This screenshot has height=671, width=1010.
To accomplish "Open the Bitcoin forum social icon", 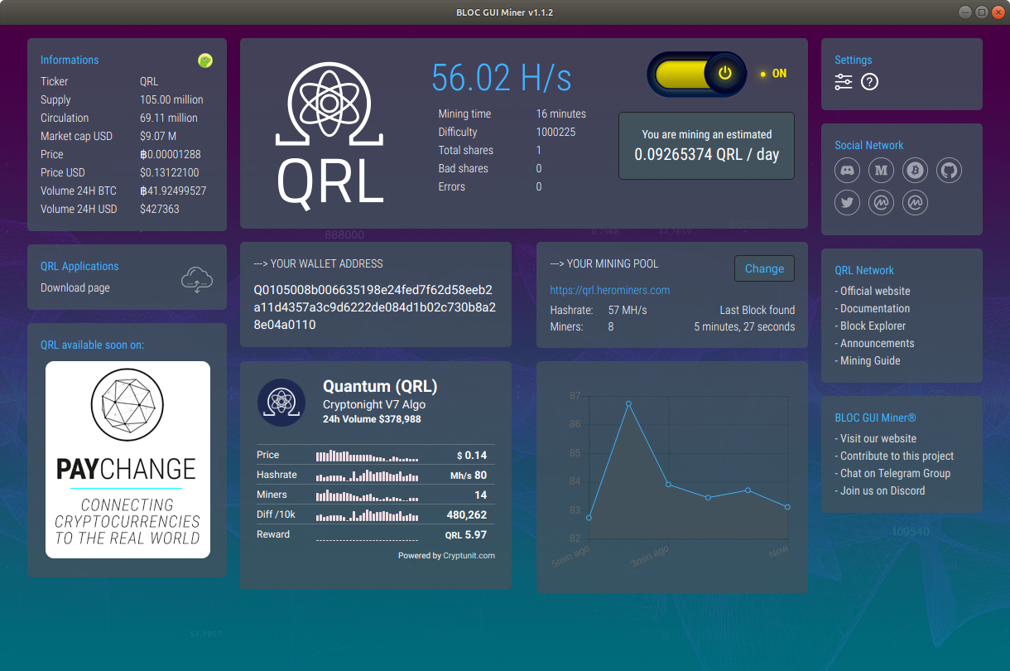I will 915,171.
